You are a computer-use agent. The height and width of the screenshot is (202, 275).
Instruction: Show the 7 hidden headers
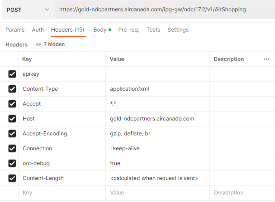(50, 44)
